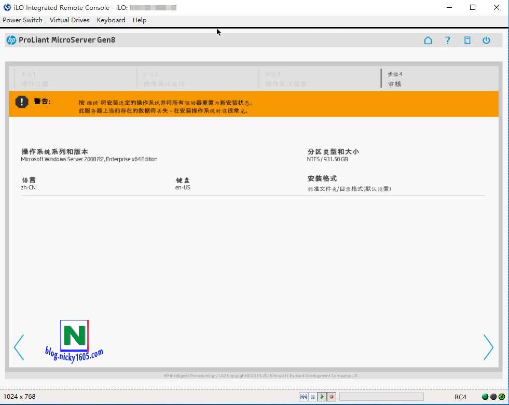This screenshot has height=405, width=509.
Task: Continue with the right arrow
Action: (488, 347)
